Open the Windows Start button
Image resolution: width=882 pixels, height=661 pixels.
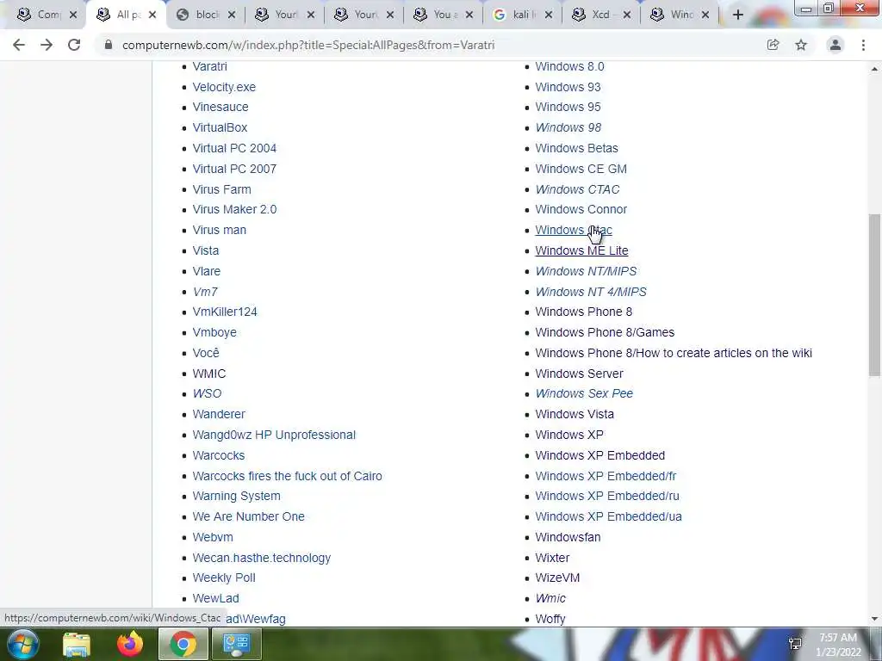point(22,644)
